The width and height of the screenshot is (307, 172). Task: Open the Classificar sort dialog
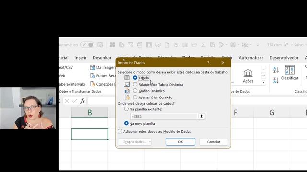click(x=290, y=73)
